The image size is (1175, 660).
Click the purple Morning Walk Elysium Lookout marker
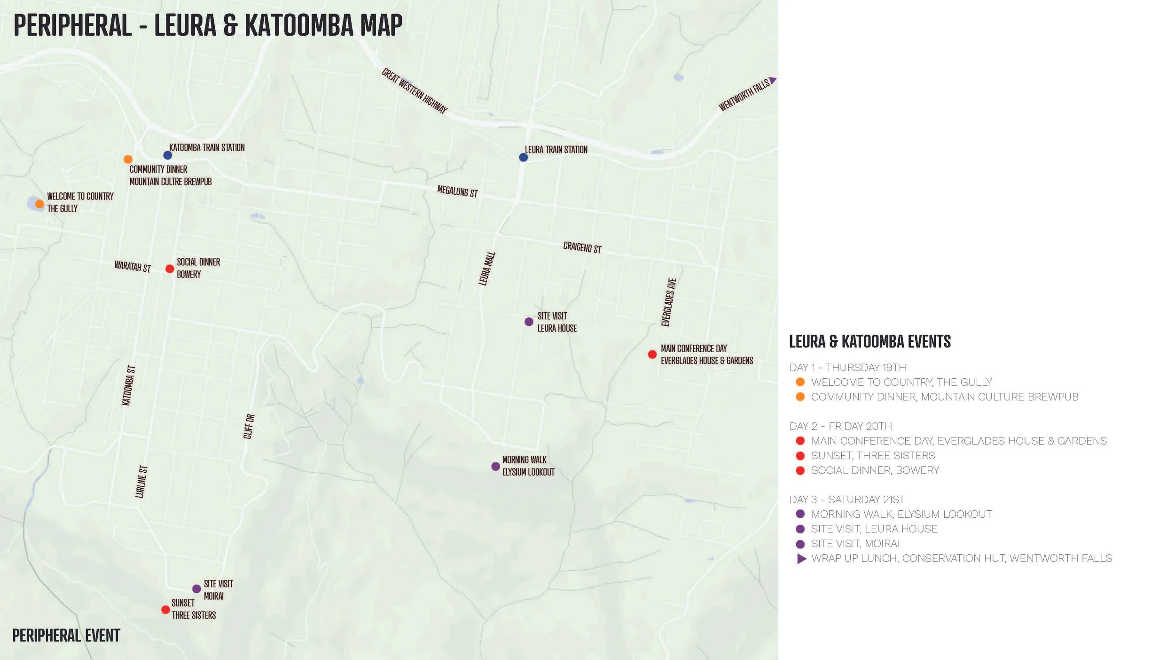click(495, 466)
